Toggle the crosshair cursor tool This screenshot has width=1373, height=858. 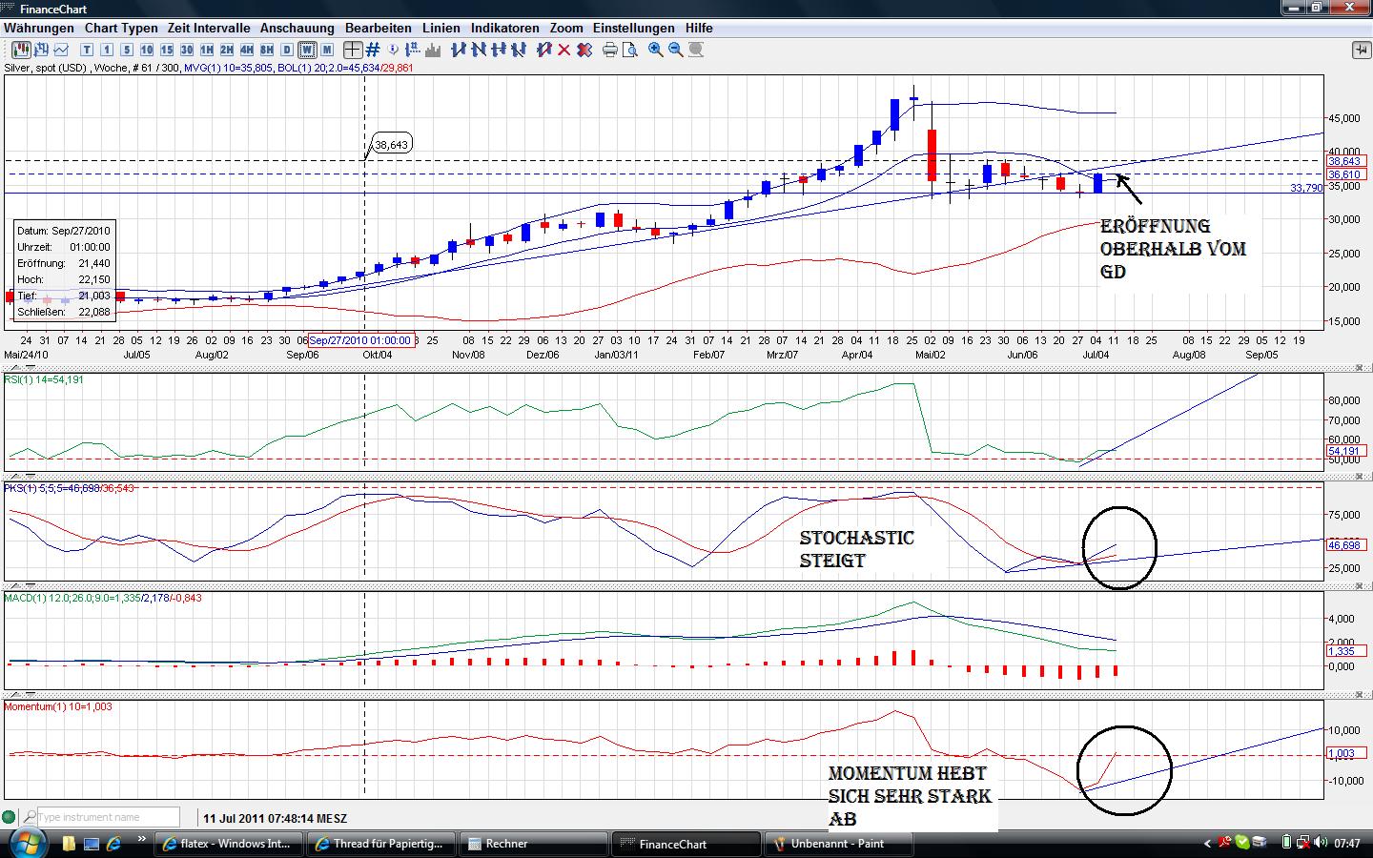353,50
